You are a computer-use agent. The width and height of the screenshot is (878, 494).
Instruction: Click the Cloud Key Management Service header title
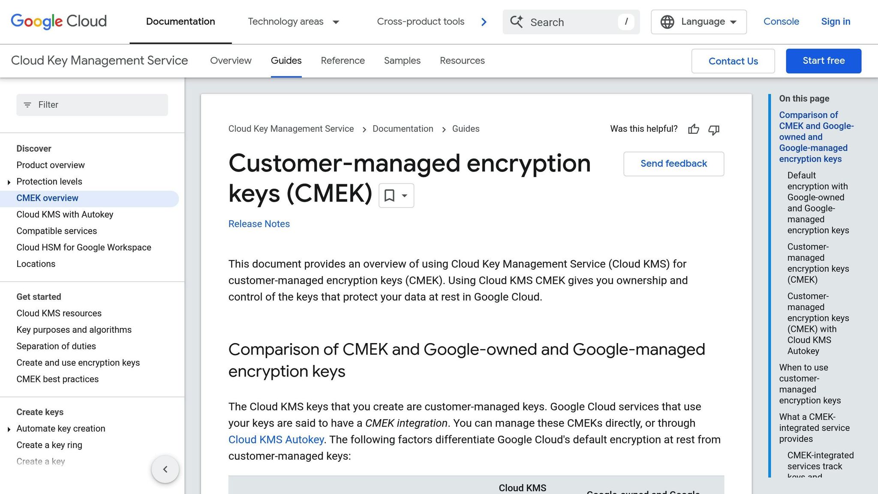99,60
